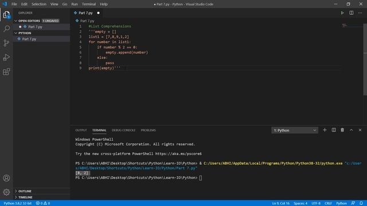Viewport: 367px width, 206px height.
Task: Open the aka.ms/pscore6 link in terminal
Action: (x=178, y=154)
